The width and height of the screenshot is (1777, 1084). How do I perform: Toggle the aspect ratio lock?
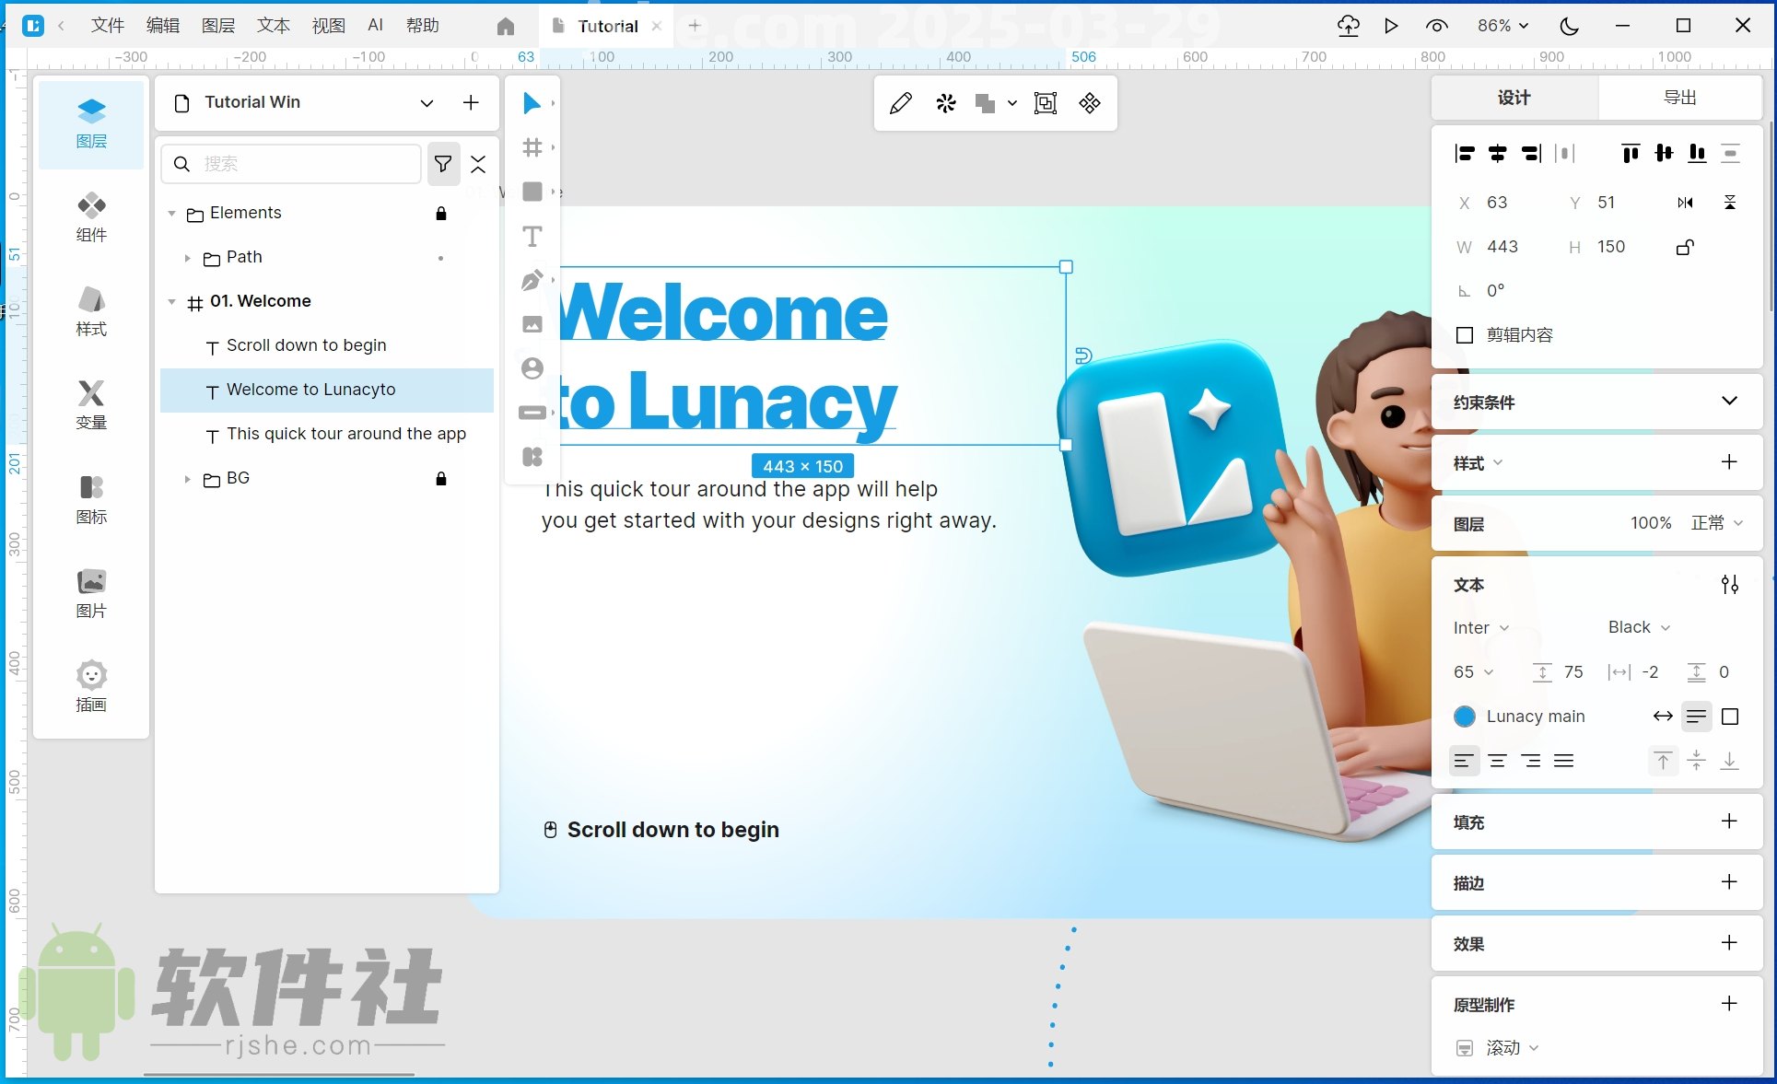tap(1685, 247)
